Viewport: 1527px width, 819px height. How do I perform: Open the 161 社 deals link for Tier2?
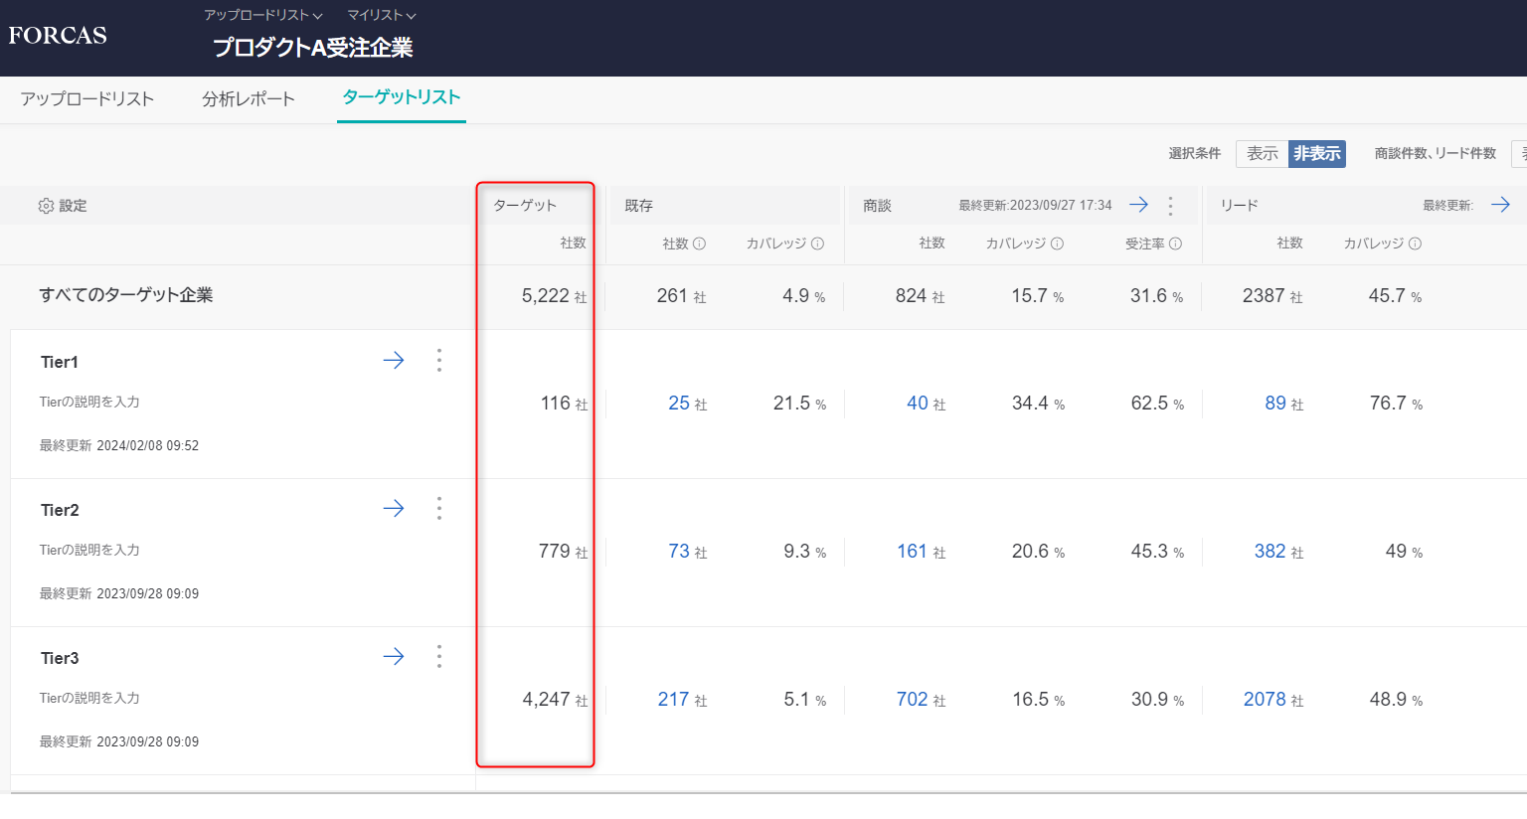tap(912, 552)
